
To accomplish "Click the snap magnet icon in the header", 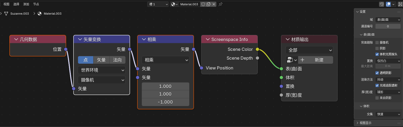I will 382,4.
